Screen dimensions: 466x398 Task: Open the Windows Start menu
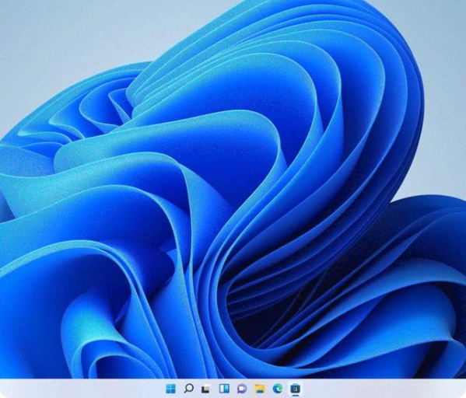[x=170, y=388]
